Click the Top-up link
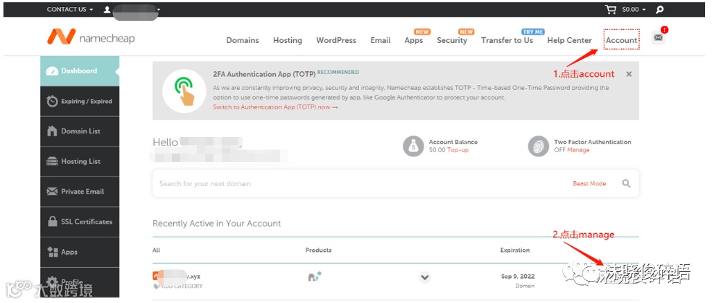This screenshot has height=303, width=714. pos(458,150)
